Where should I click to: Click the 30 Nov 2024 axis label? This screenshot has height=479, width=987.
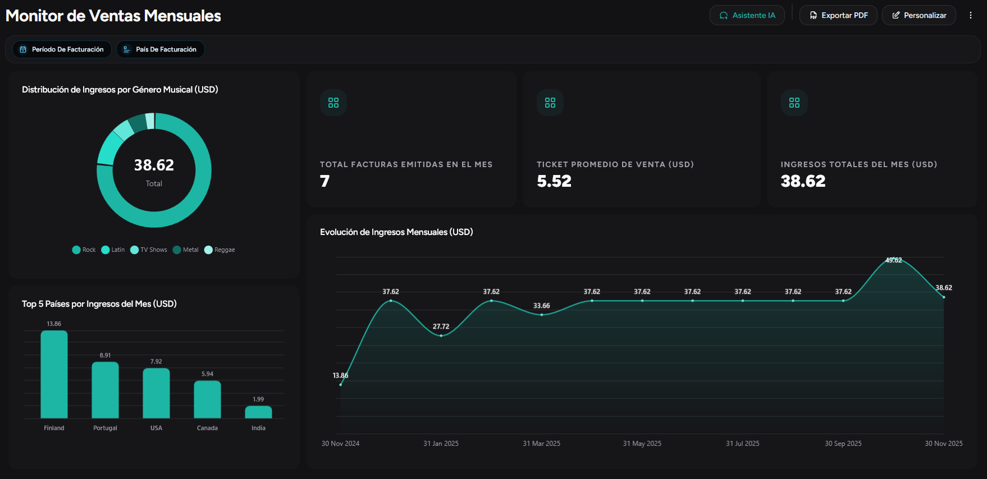tap(341, 444)
